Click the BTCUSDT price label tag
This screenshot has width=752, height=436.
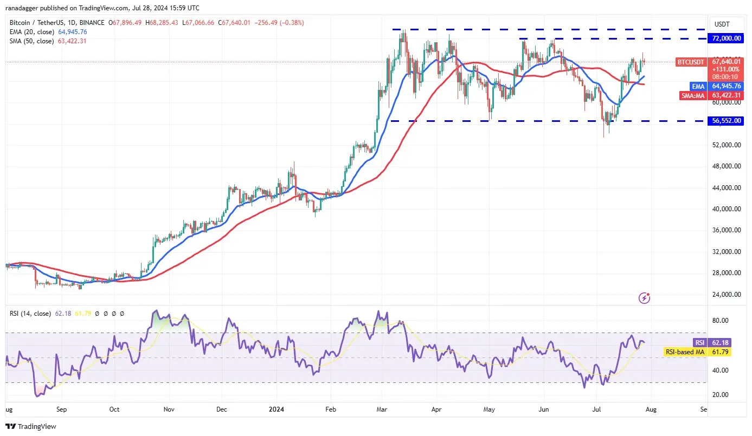[691, 62]
